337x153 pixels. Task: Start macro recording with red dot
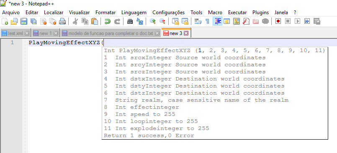tap(278, 21)
